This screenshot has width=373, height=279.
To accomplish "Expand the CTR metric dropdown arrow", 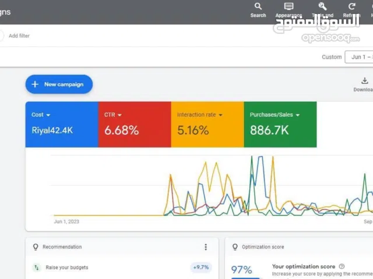I will 119,115.
